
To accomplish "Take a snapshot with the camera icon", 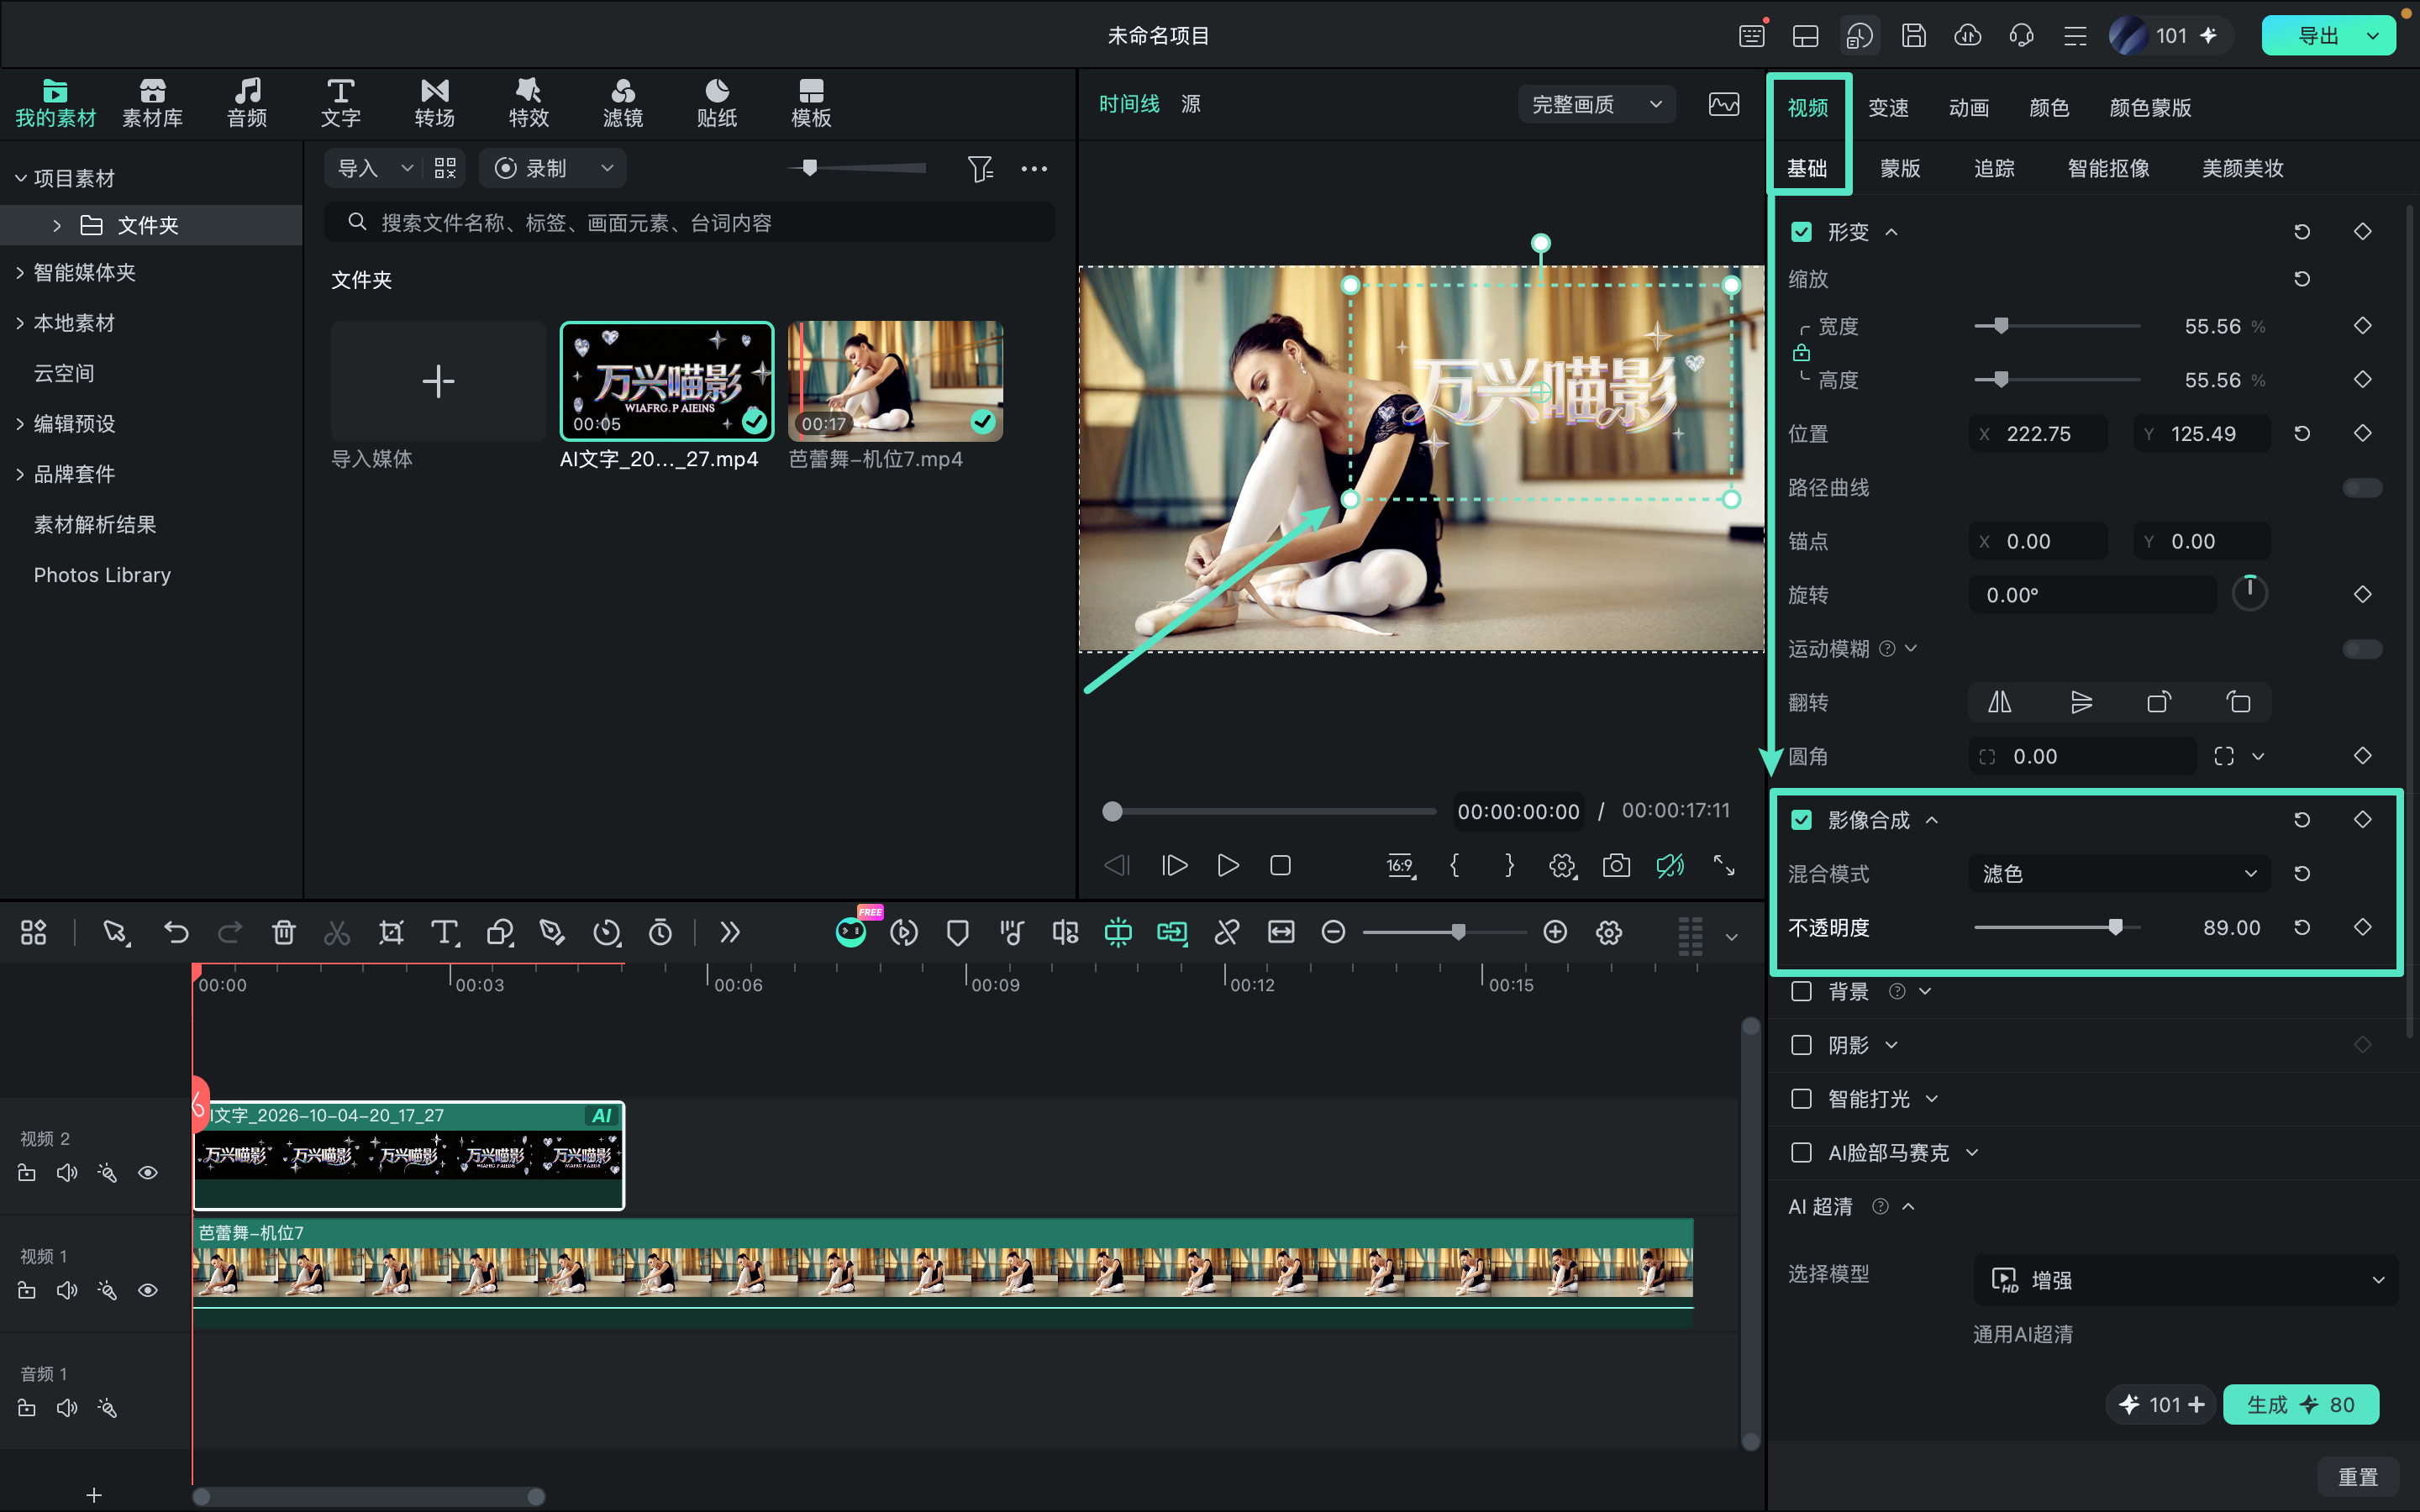I will (1616, 865).
